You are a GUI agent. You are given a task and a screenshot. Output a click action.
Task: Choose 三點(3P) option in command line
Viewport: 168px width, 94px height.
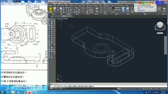[70, 86]
